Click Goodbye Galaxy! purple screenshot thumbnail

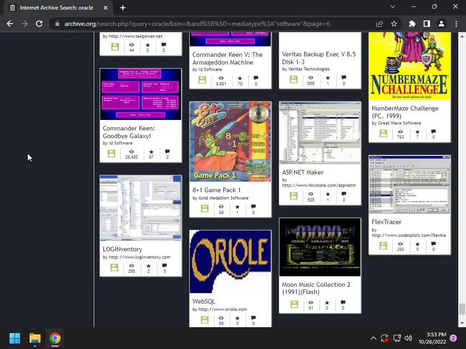(141, 95)
